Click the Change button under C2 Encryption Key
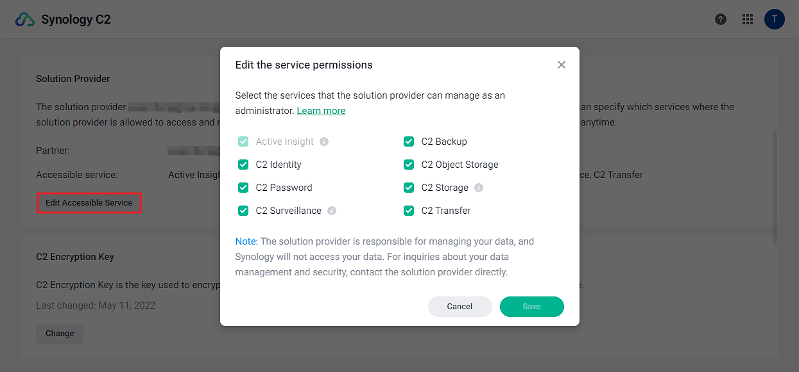 (x=60, y=334)
